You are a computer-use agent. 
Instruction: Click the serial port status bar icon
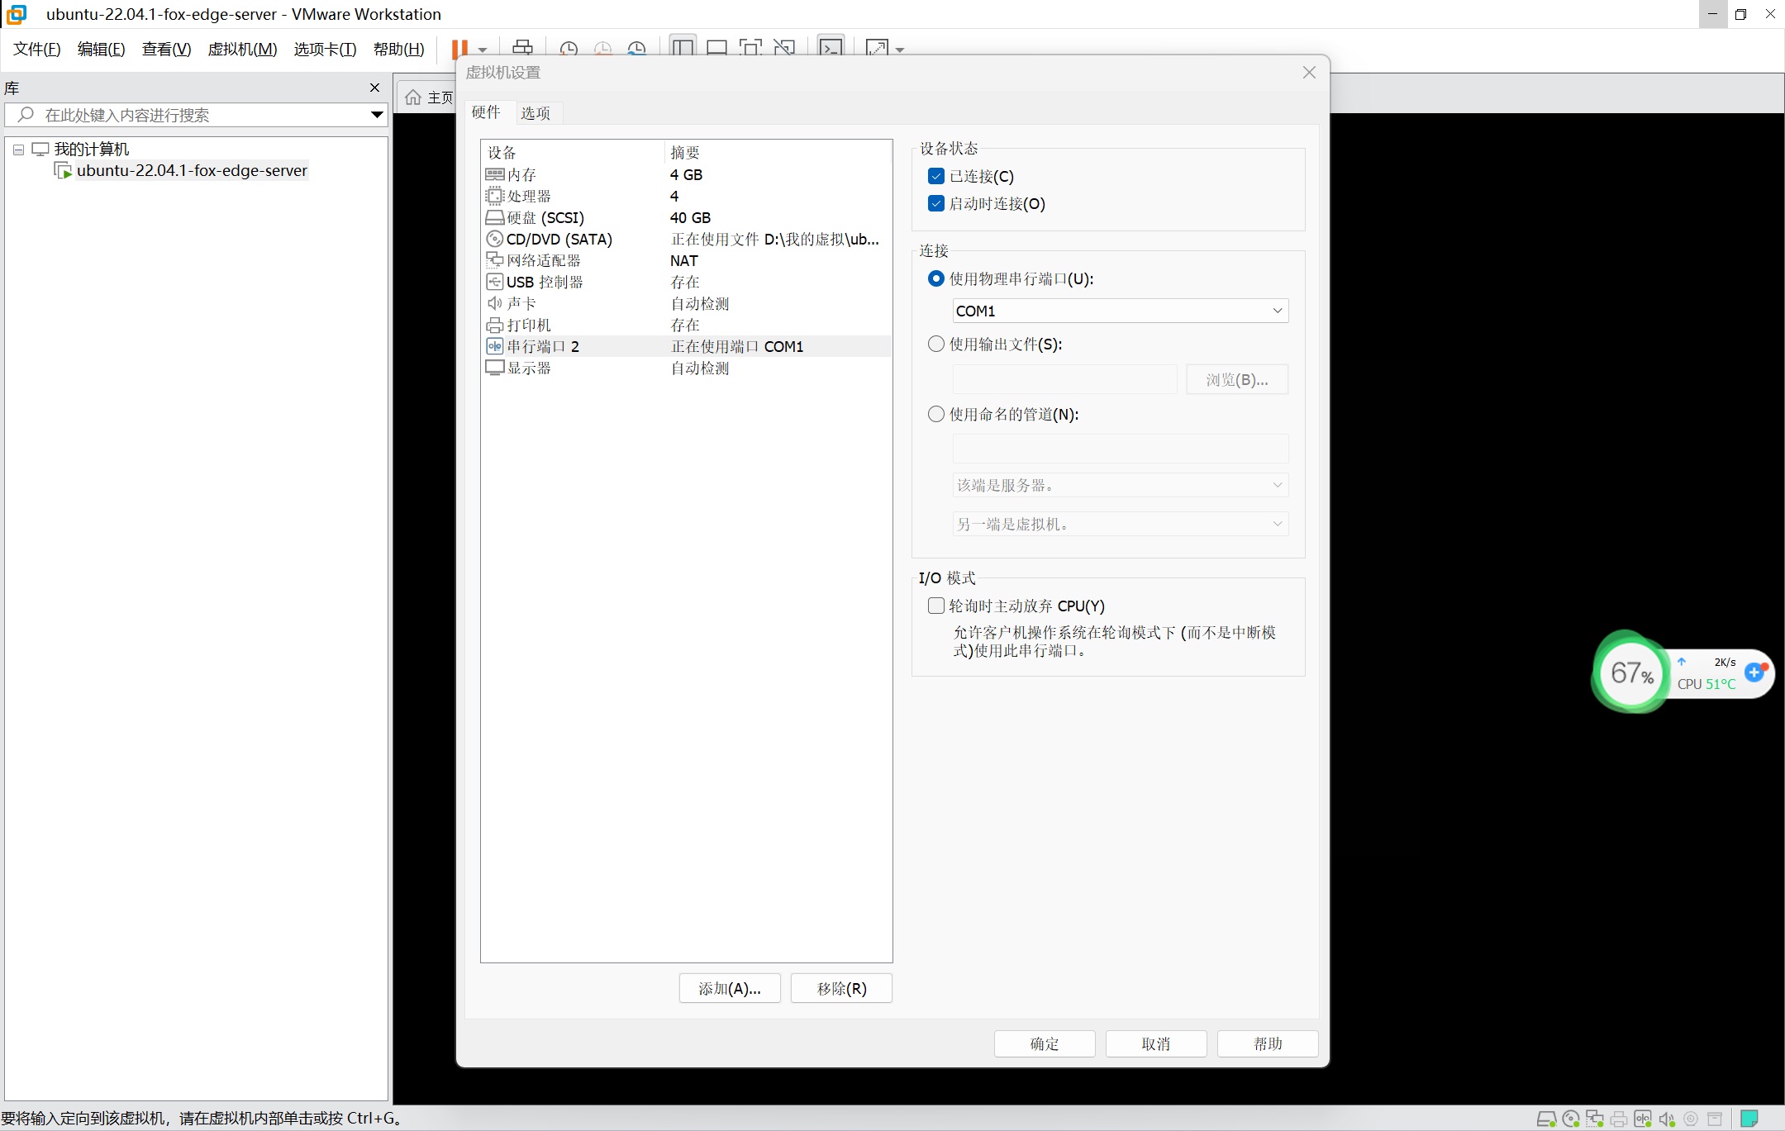(x=1642, y=1119)
